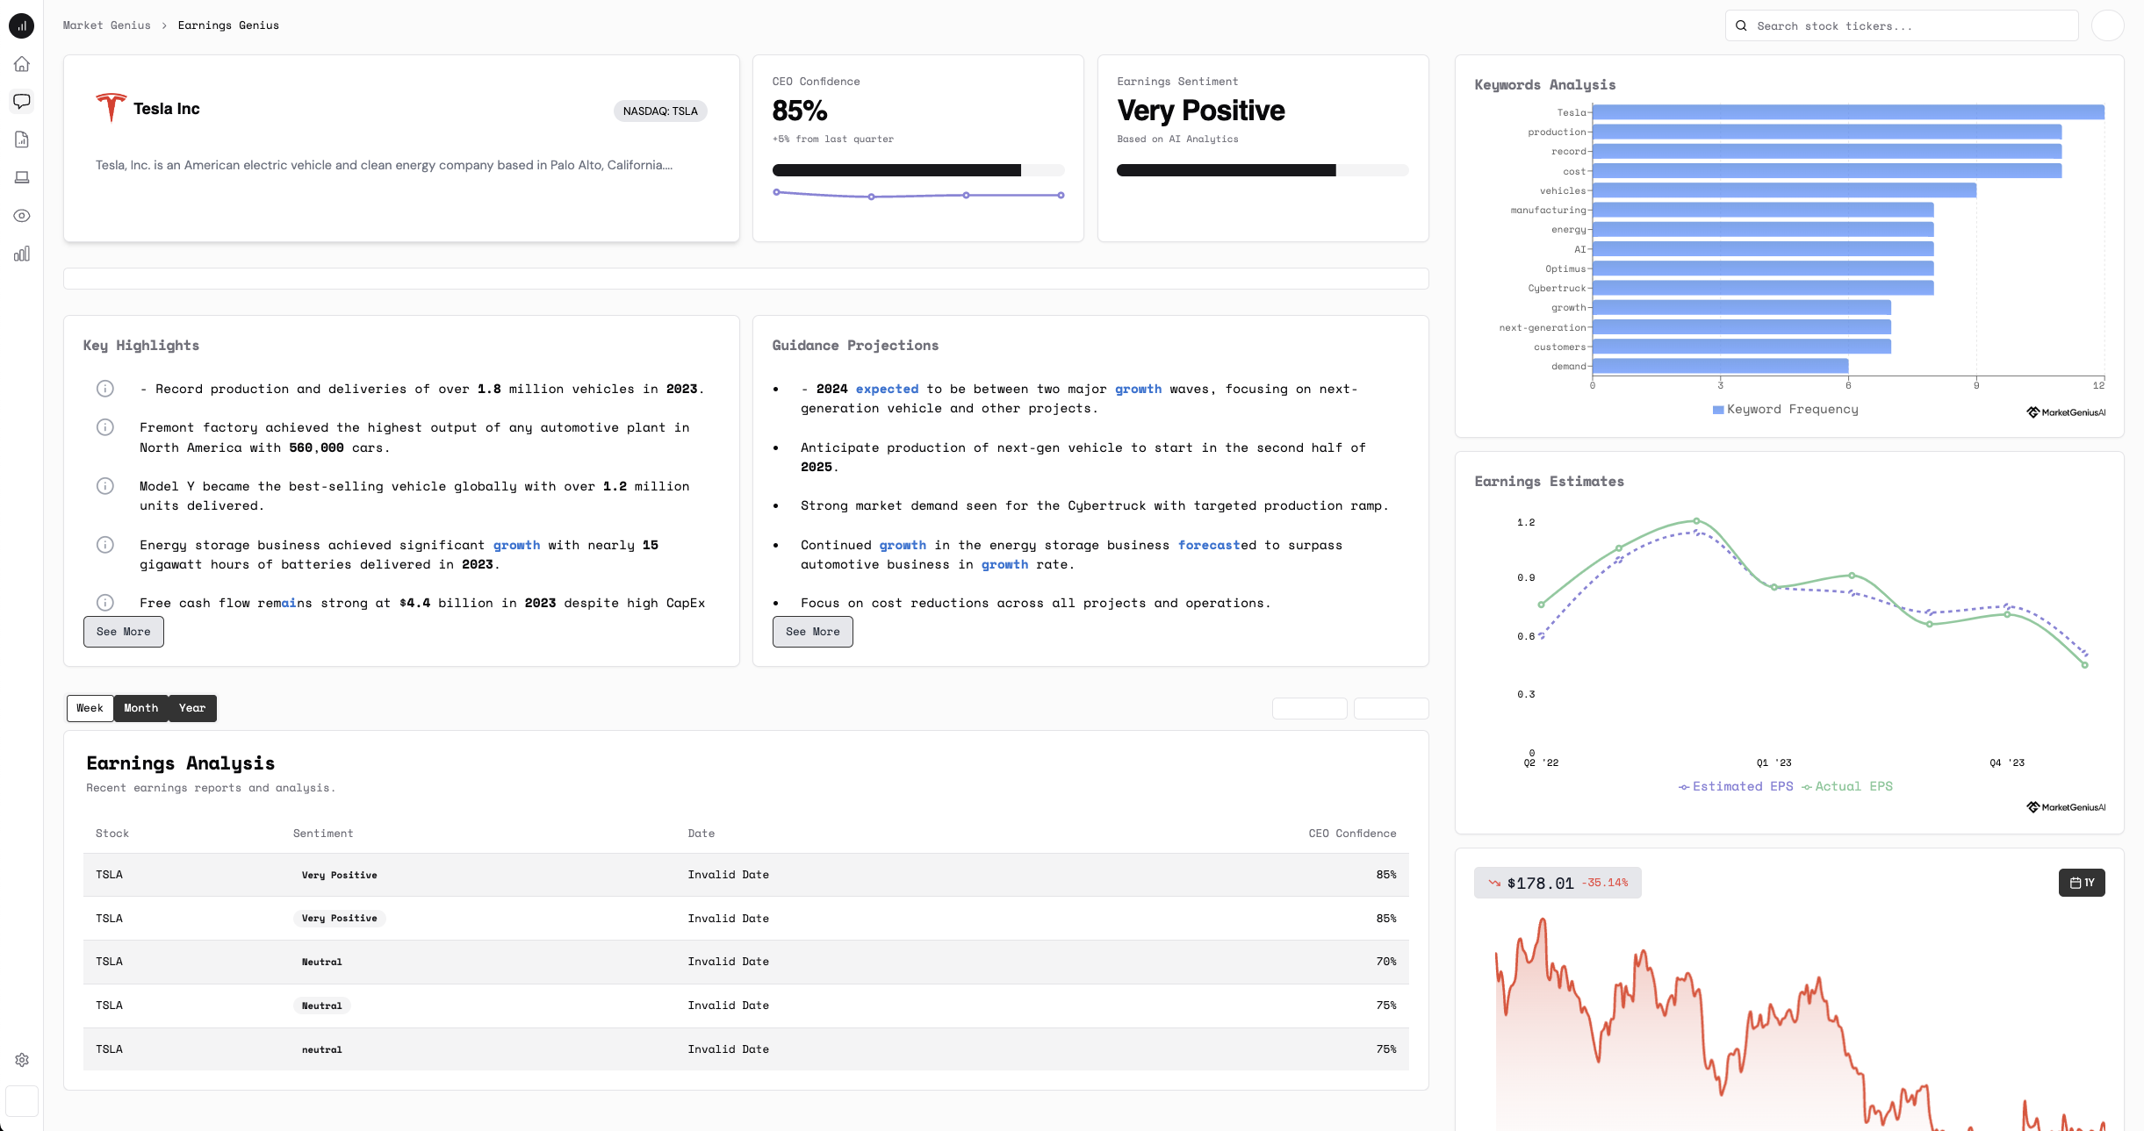Screen dimensions: 2144x1131
Task: Open the 1Y time range selector
Action: tap(2082, 883)
